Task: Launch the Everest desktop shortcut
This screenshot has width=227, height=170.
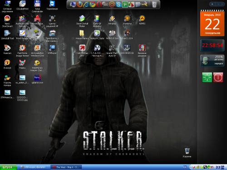Action: [x=7, y=64]
